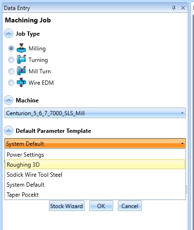The width and height of the screenshot is (194, 230).
Task: Choose the Mill Turn radio button
Action: coord(11,71)
